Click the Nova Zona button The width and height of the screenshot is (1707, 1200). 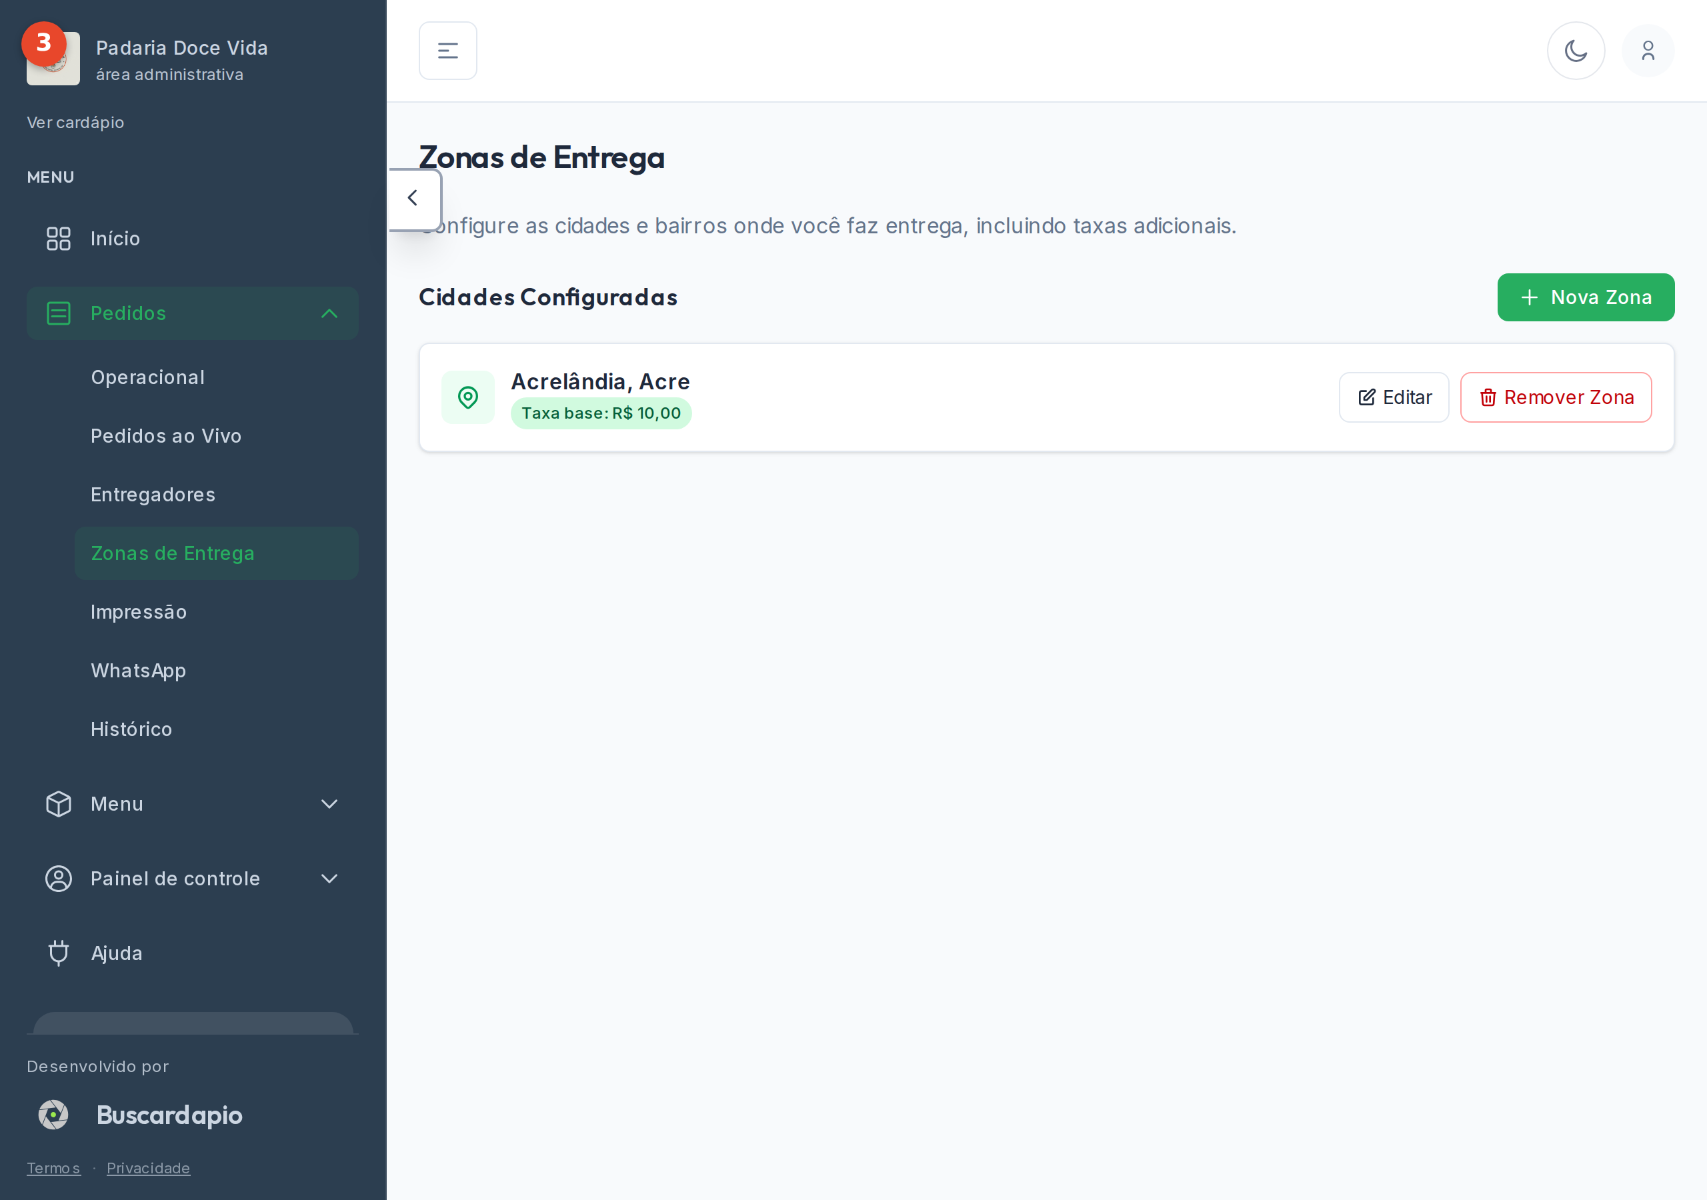click(1586, 297)
